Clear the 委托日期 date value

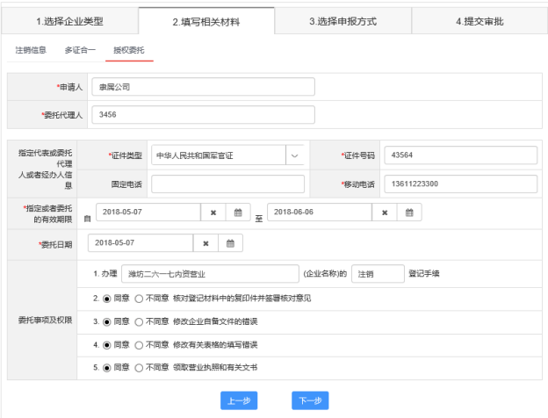(x=205, y=243)
